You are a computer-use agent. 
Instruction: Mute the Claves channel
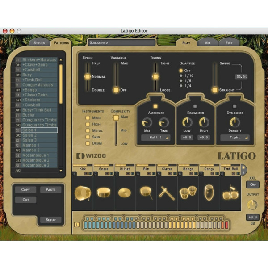[x=170, y=173]
